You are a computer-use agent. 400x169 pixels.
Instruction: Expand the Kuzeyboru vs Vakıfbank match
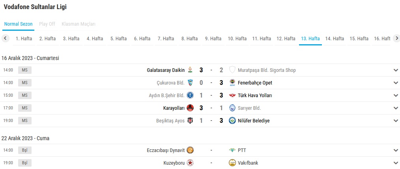pos(396,163)
